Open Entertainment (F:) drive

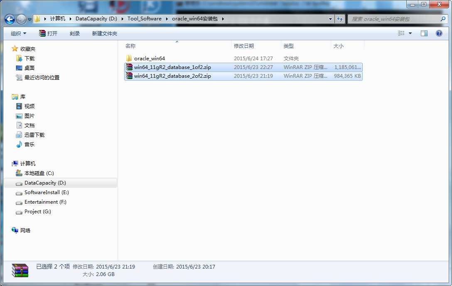tap(46, 202)
